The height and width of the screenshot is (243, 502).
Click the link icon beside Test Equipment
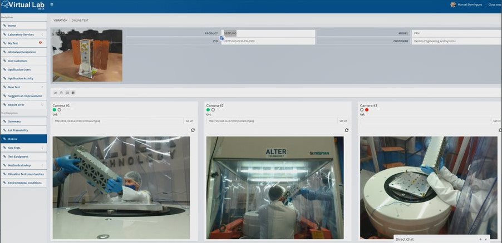(4, 156)
